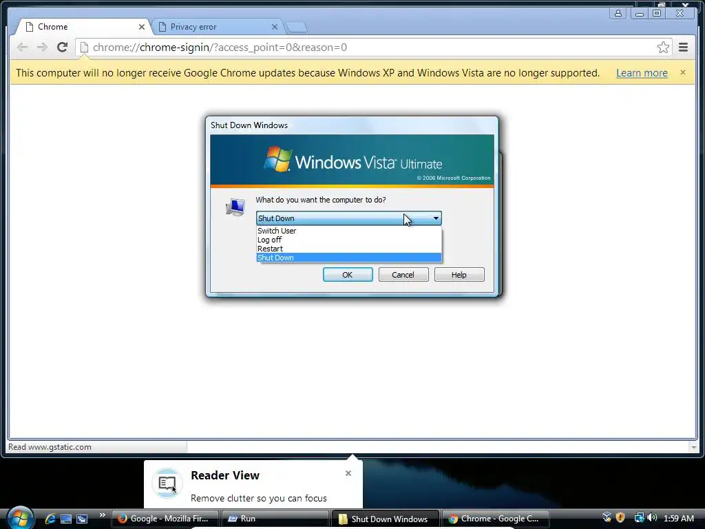Switch to the Privacy error tab
The width and height of the screenshot is (705, 529).
click(x=218, y=27)
